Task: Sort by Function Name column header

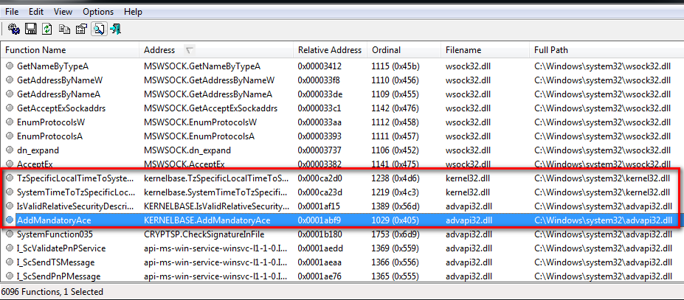Action: 70,50
